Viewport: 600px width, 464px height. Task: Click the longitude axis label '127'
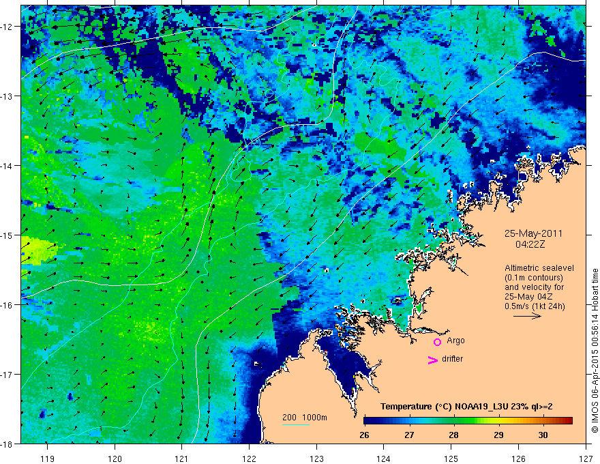586,459
